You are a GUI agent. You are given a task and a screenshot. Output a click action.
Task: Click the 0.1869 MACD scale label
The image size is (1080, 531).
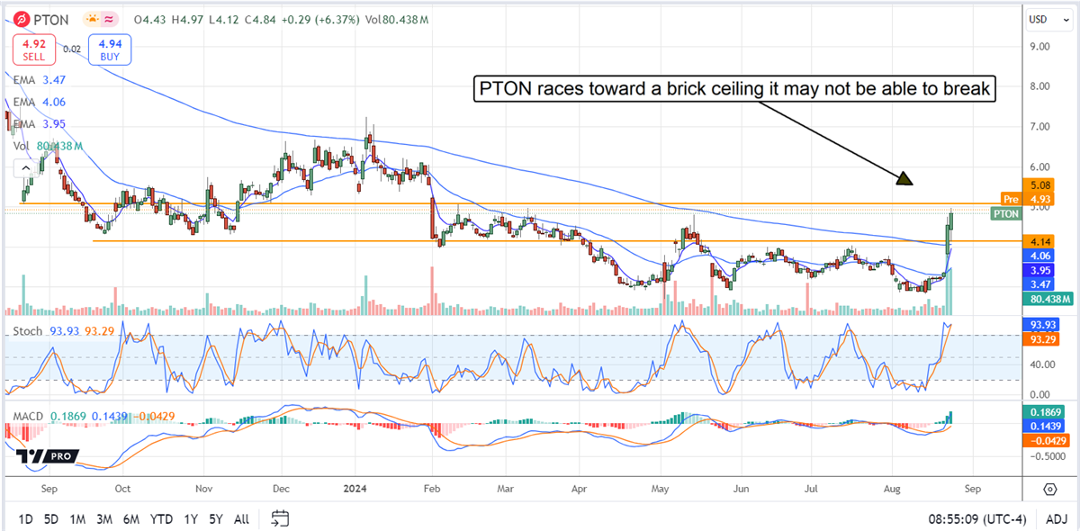1042,410
